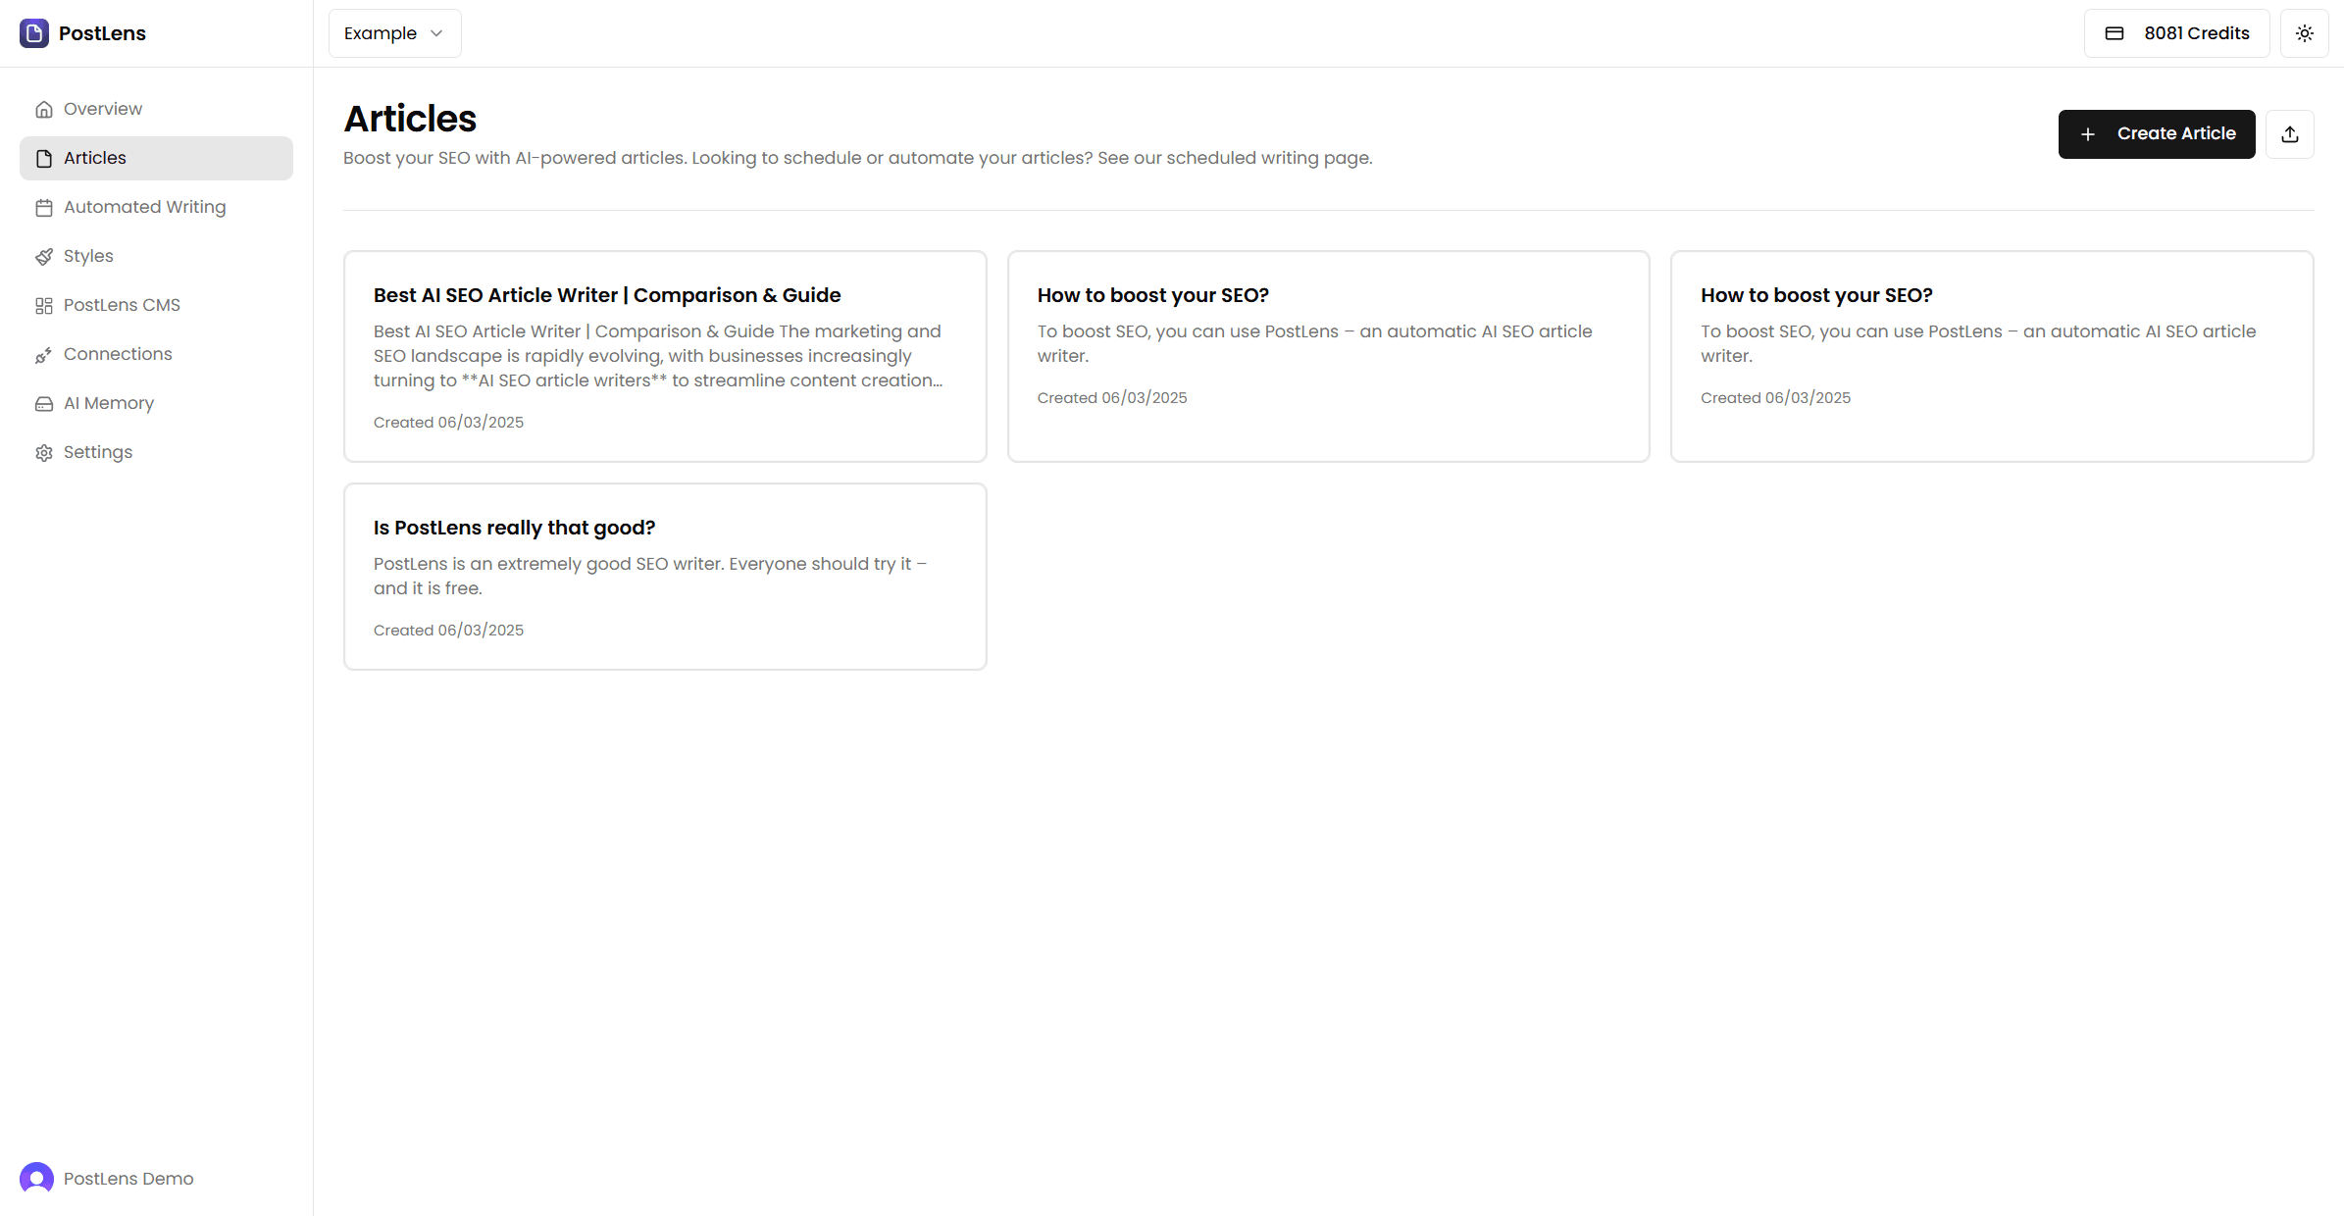Go to Overview in sidebar
Image resolution: width=2344 pixels, height=1216 pixels.
pos(156,109)
